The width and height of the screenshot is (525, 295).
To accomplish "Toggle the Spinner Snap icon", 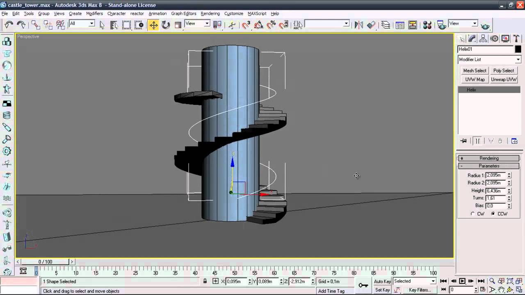I will pyautogui.click(x=283, y=25).
